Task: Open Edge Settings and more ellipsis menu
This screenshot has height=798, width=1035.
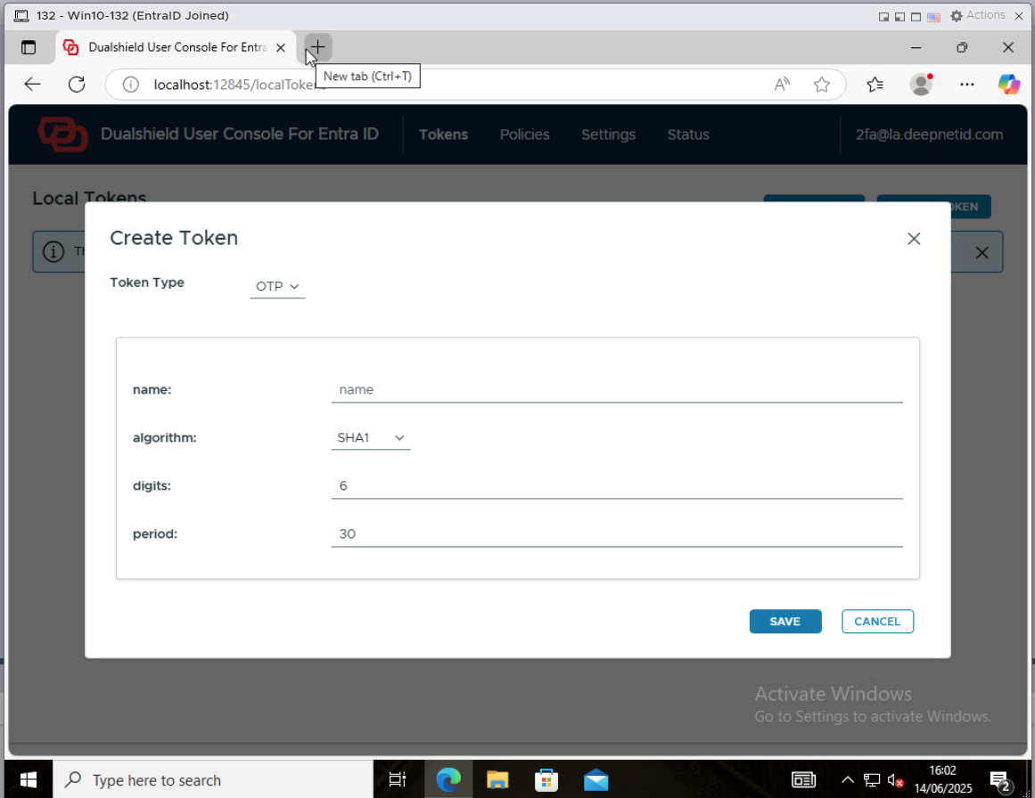Action: pyautogui.click(x=966, y=85)
